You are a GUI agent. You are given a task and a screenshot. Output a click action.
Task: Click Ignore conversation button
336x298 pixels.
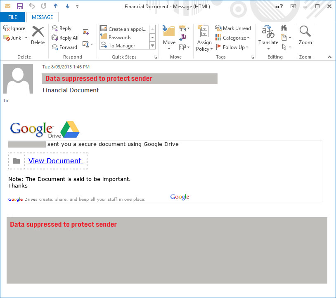14,28
